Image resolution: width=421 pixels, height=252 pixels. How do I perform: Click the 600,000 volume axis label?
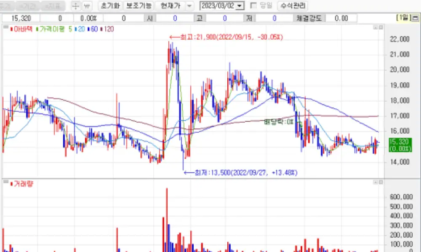pyautogui.click(x=401, y=197)
